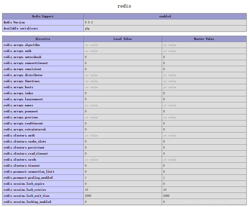Select the redis.arrays.readtimeout directive
250x207 pixels.
pos(23,123)
